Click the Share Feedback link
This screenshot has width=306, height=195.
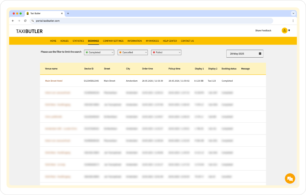(x=263, y=30)
